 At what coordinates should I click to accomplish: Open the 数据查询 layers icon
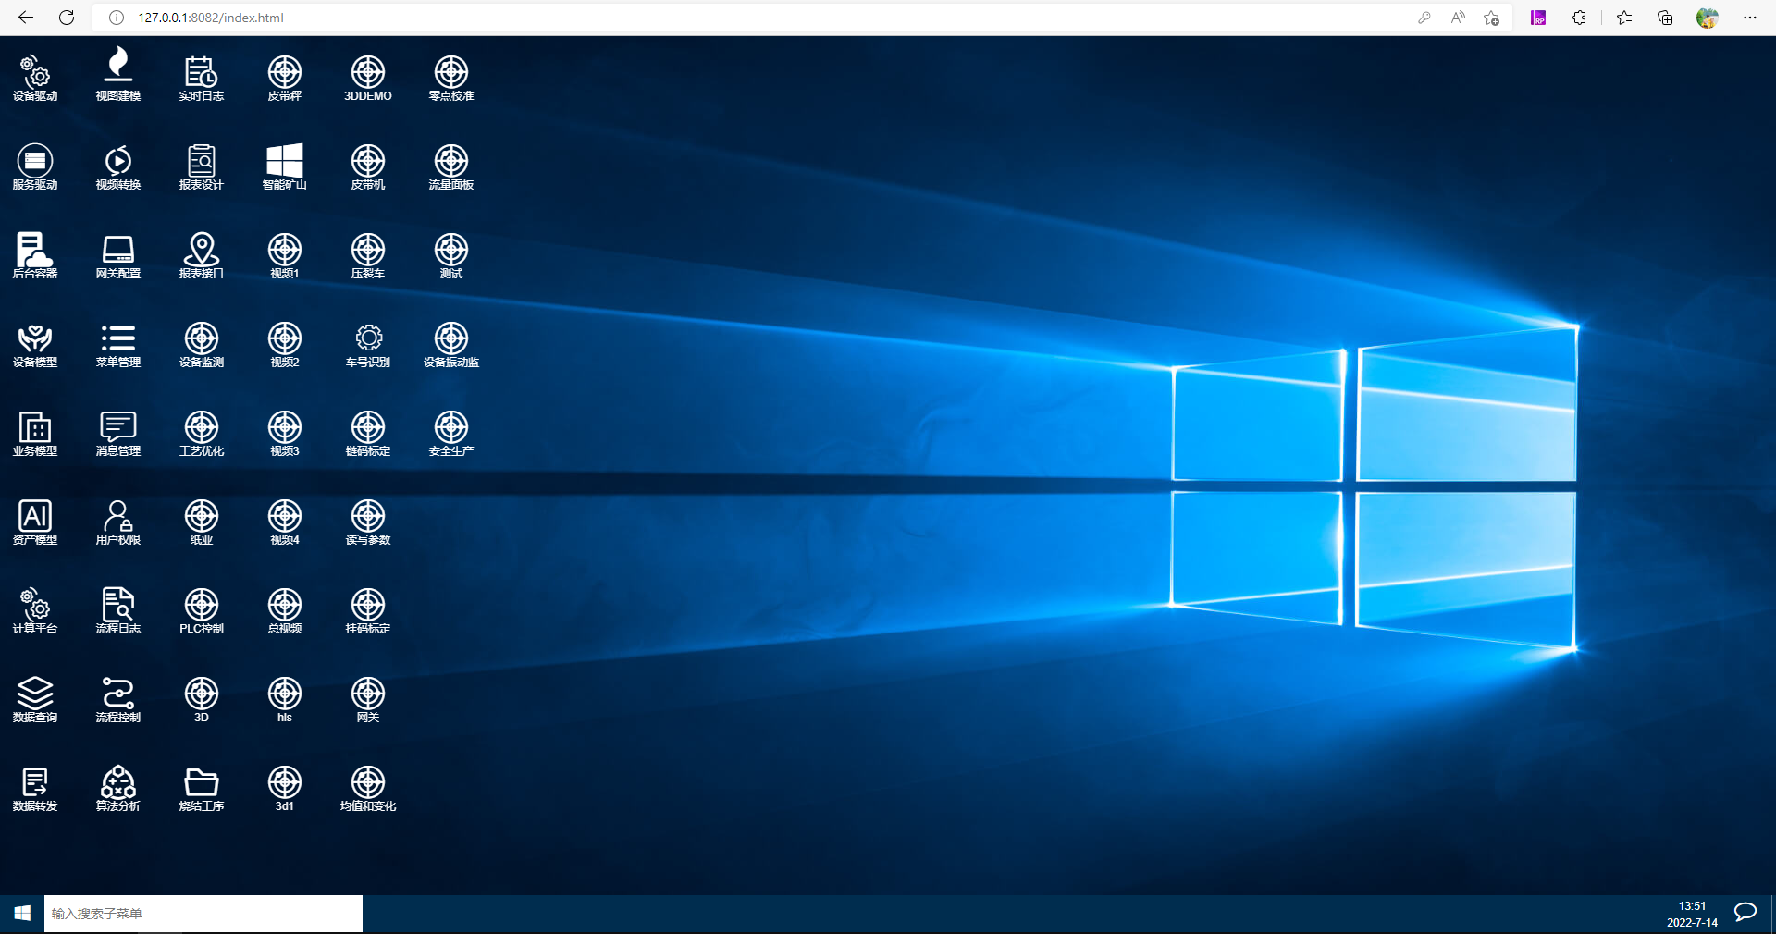pyautogui.click(x=35, y=699)
